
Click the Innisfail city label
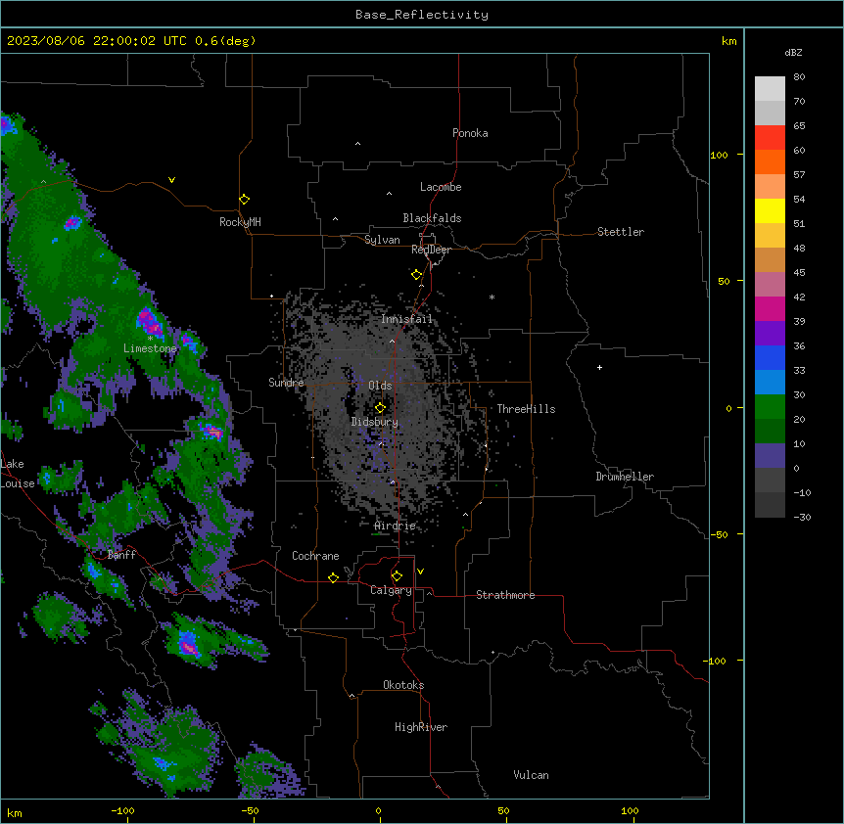(x=406, y=319)
